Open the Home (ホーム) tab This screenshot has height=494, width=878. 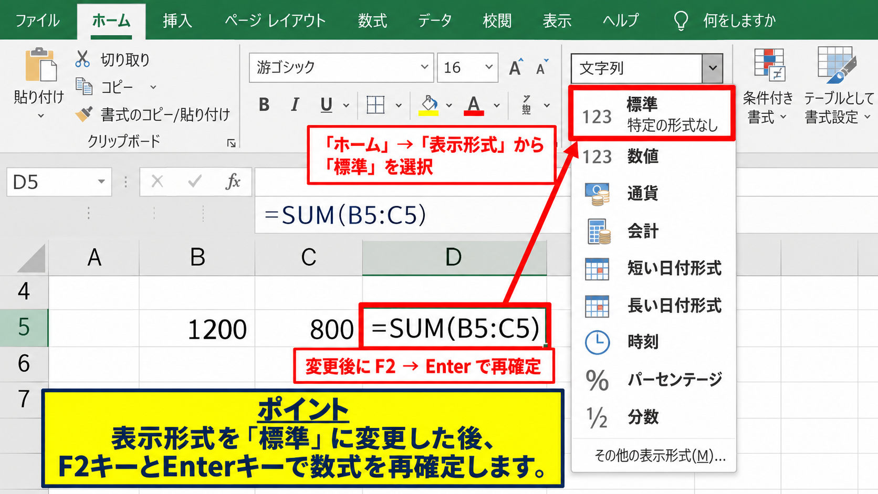pyautogui.click(x=111, y=21)
